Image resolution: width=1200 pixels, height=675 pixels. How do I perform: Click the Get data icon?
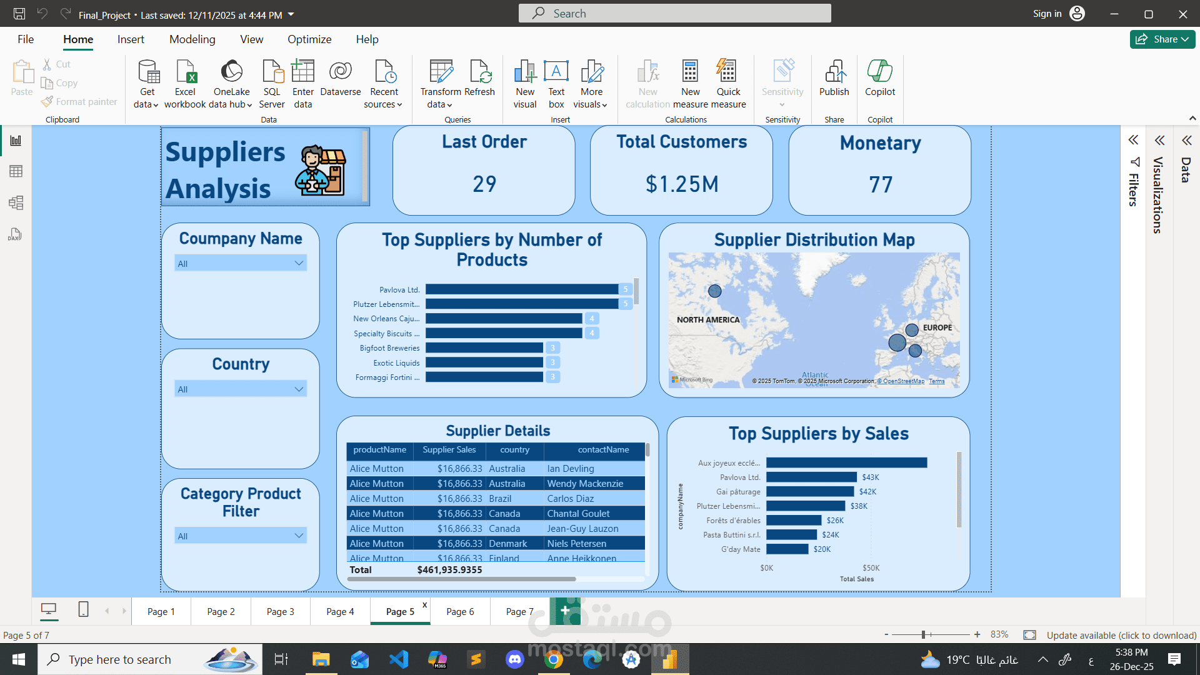[148, 72]
